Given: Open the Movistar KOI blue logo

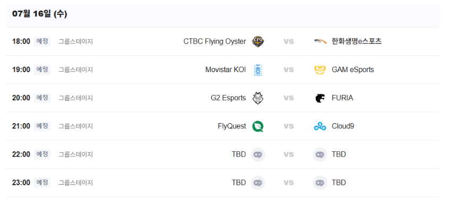Looking at the screenshot, I should [258, 70].
